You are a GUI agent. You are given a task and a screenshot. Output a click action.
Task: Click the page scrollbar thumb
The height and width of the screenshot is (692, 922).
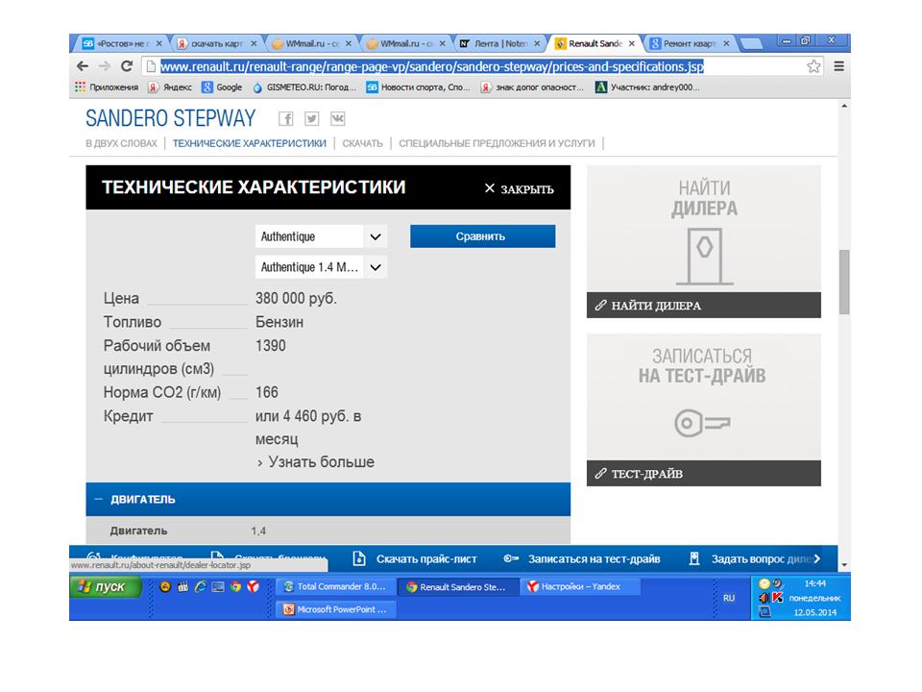[x=844, y=283]
